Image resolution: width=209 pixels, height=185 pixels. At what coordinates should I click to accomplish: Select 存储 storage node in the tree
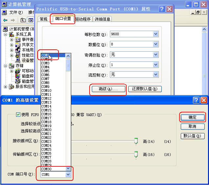click(19, 66)
